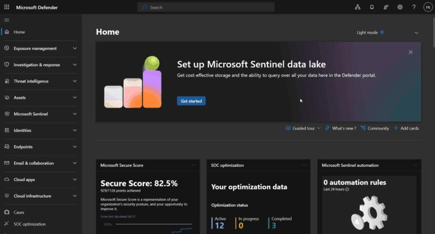Open the Community link
Screen dimensions: 435x234
point(375,128)
